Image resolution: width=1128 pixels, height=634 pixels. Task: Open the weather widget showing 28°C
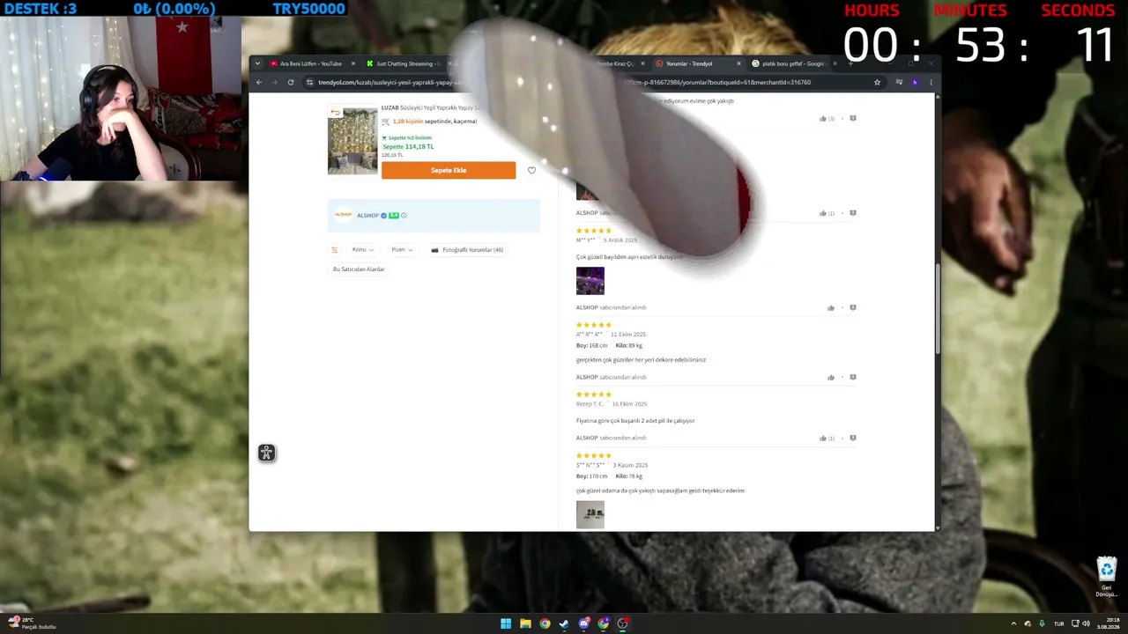pyautogui.click(x=31, y=623)
